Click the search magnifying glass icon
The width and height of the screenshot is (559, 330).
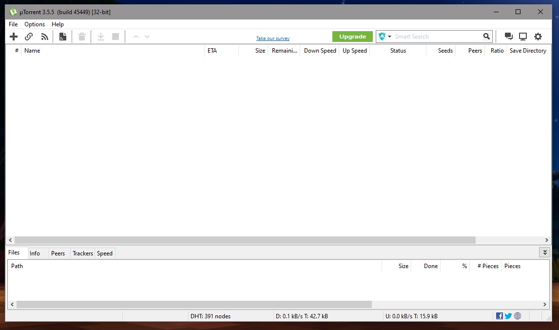tap(486, 37)
